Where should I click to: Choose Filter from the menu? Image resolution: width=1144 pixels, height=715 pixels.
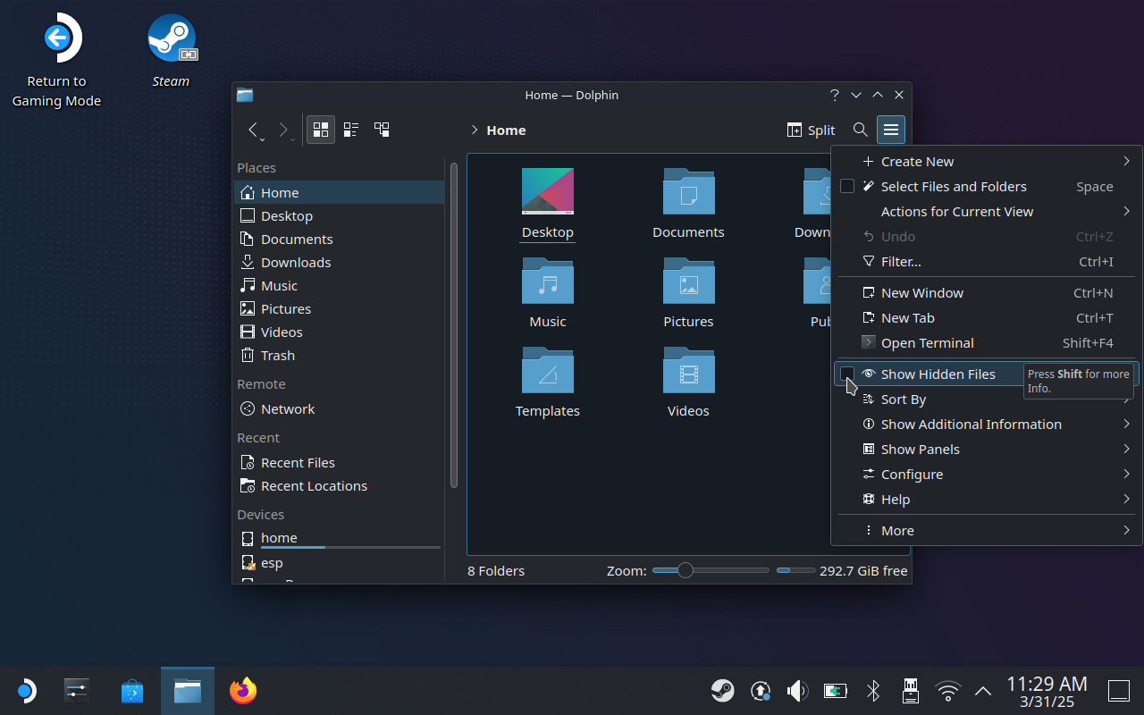point(901,261)
